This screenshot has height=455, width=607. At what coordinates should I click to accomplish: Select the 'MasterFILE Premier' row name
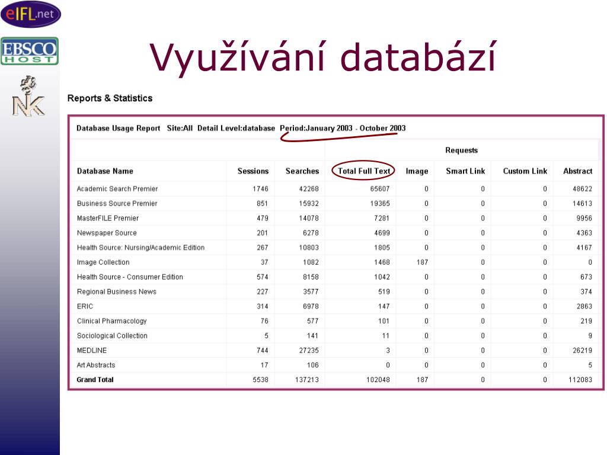(108, 218)
